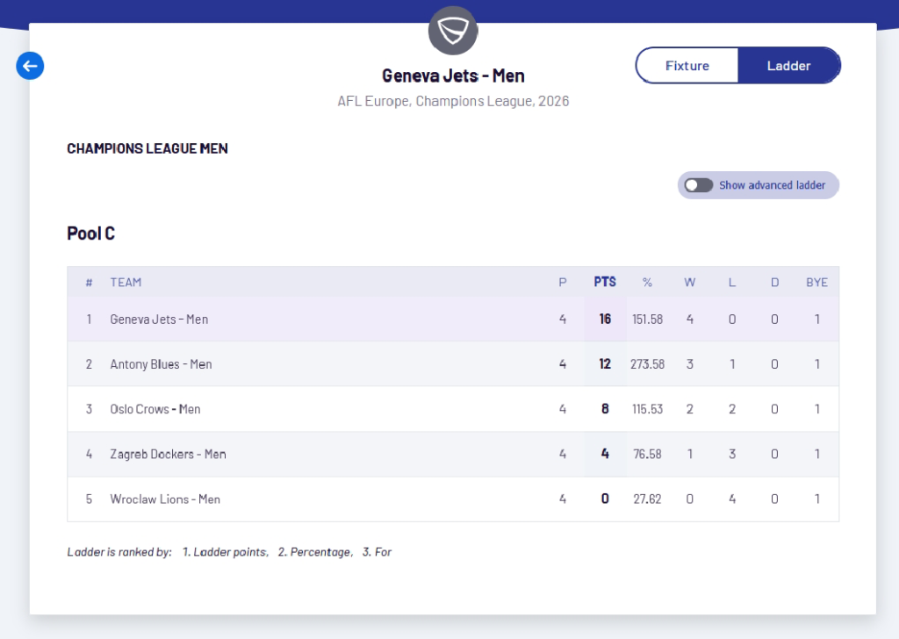Switch to the Fixture tab
The width and height of the screenshot is (899, 639).
[687, 66]
